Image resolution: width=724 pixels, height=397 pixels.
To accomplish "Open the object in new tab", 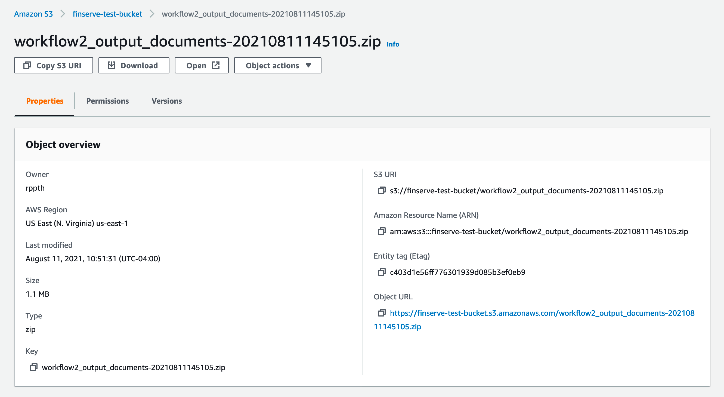I will (x=202, y=66).
